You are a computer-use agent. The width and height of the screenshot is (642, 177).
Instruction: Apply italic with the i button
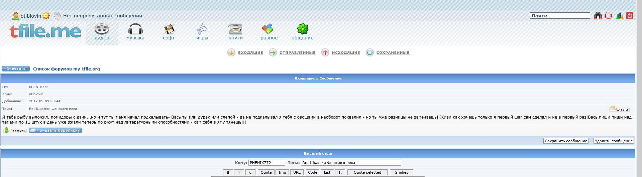pyautogui.click(x=239, y=172)
